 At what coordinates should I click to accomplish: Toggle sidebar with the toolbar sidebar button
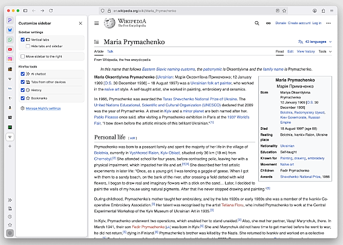coord(25,10)
